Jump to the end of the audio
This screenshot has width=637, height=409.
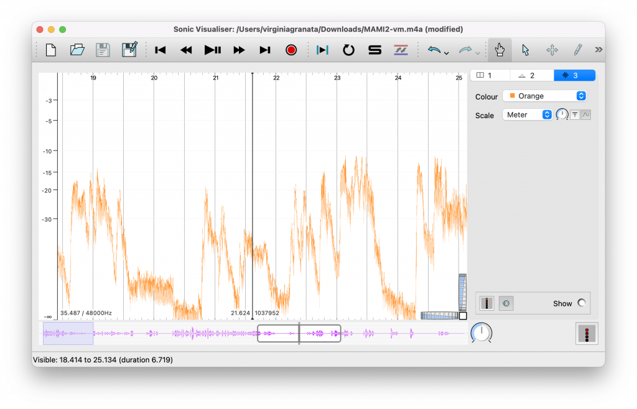click(265, 50)
